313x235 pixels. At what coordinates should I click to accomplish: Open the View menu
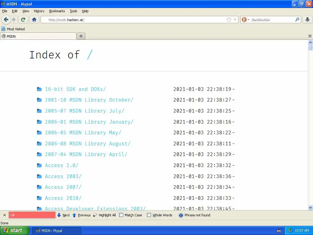pos(26,11)
